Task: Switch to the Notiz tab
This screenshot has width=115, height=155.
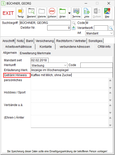Action: [x=20, y=41]
